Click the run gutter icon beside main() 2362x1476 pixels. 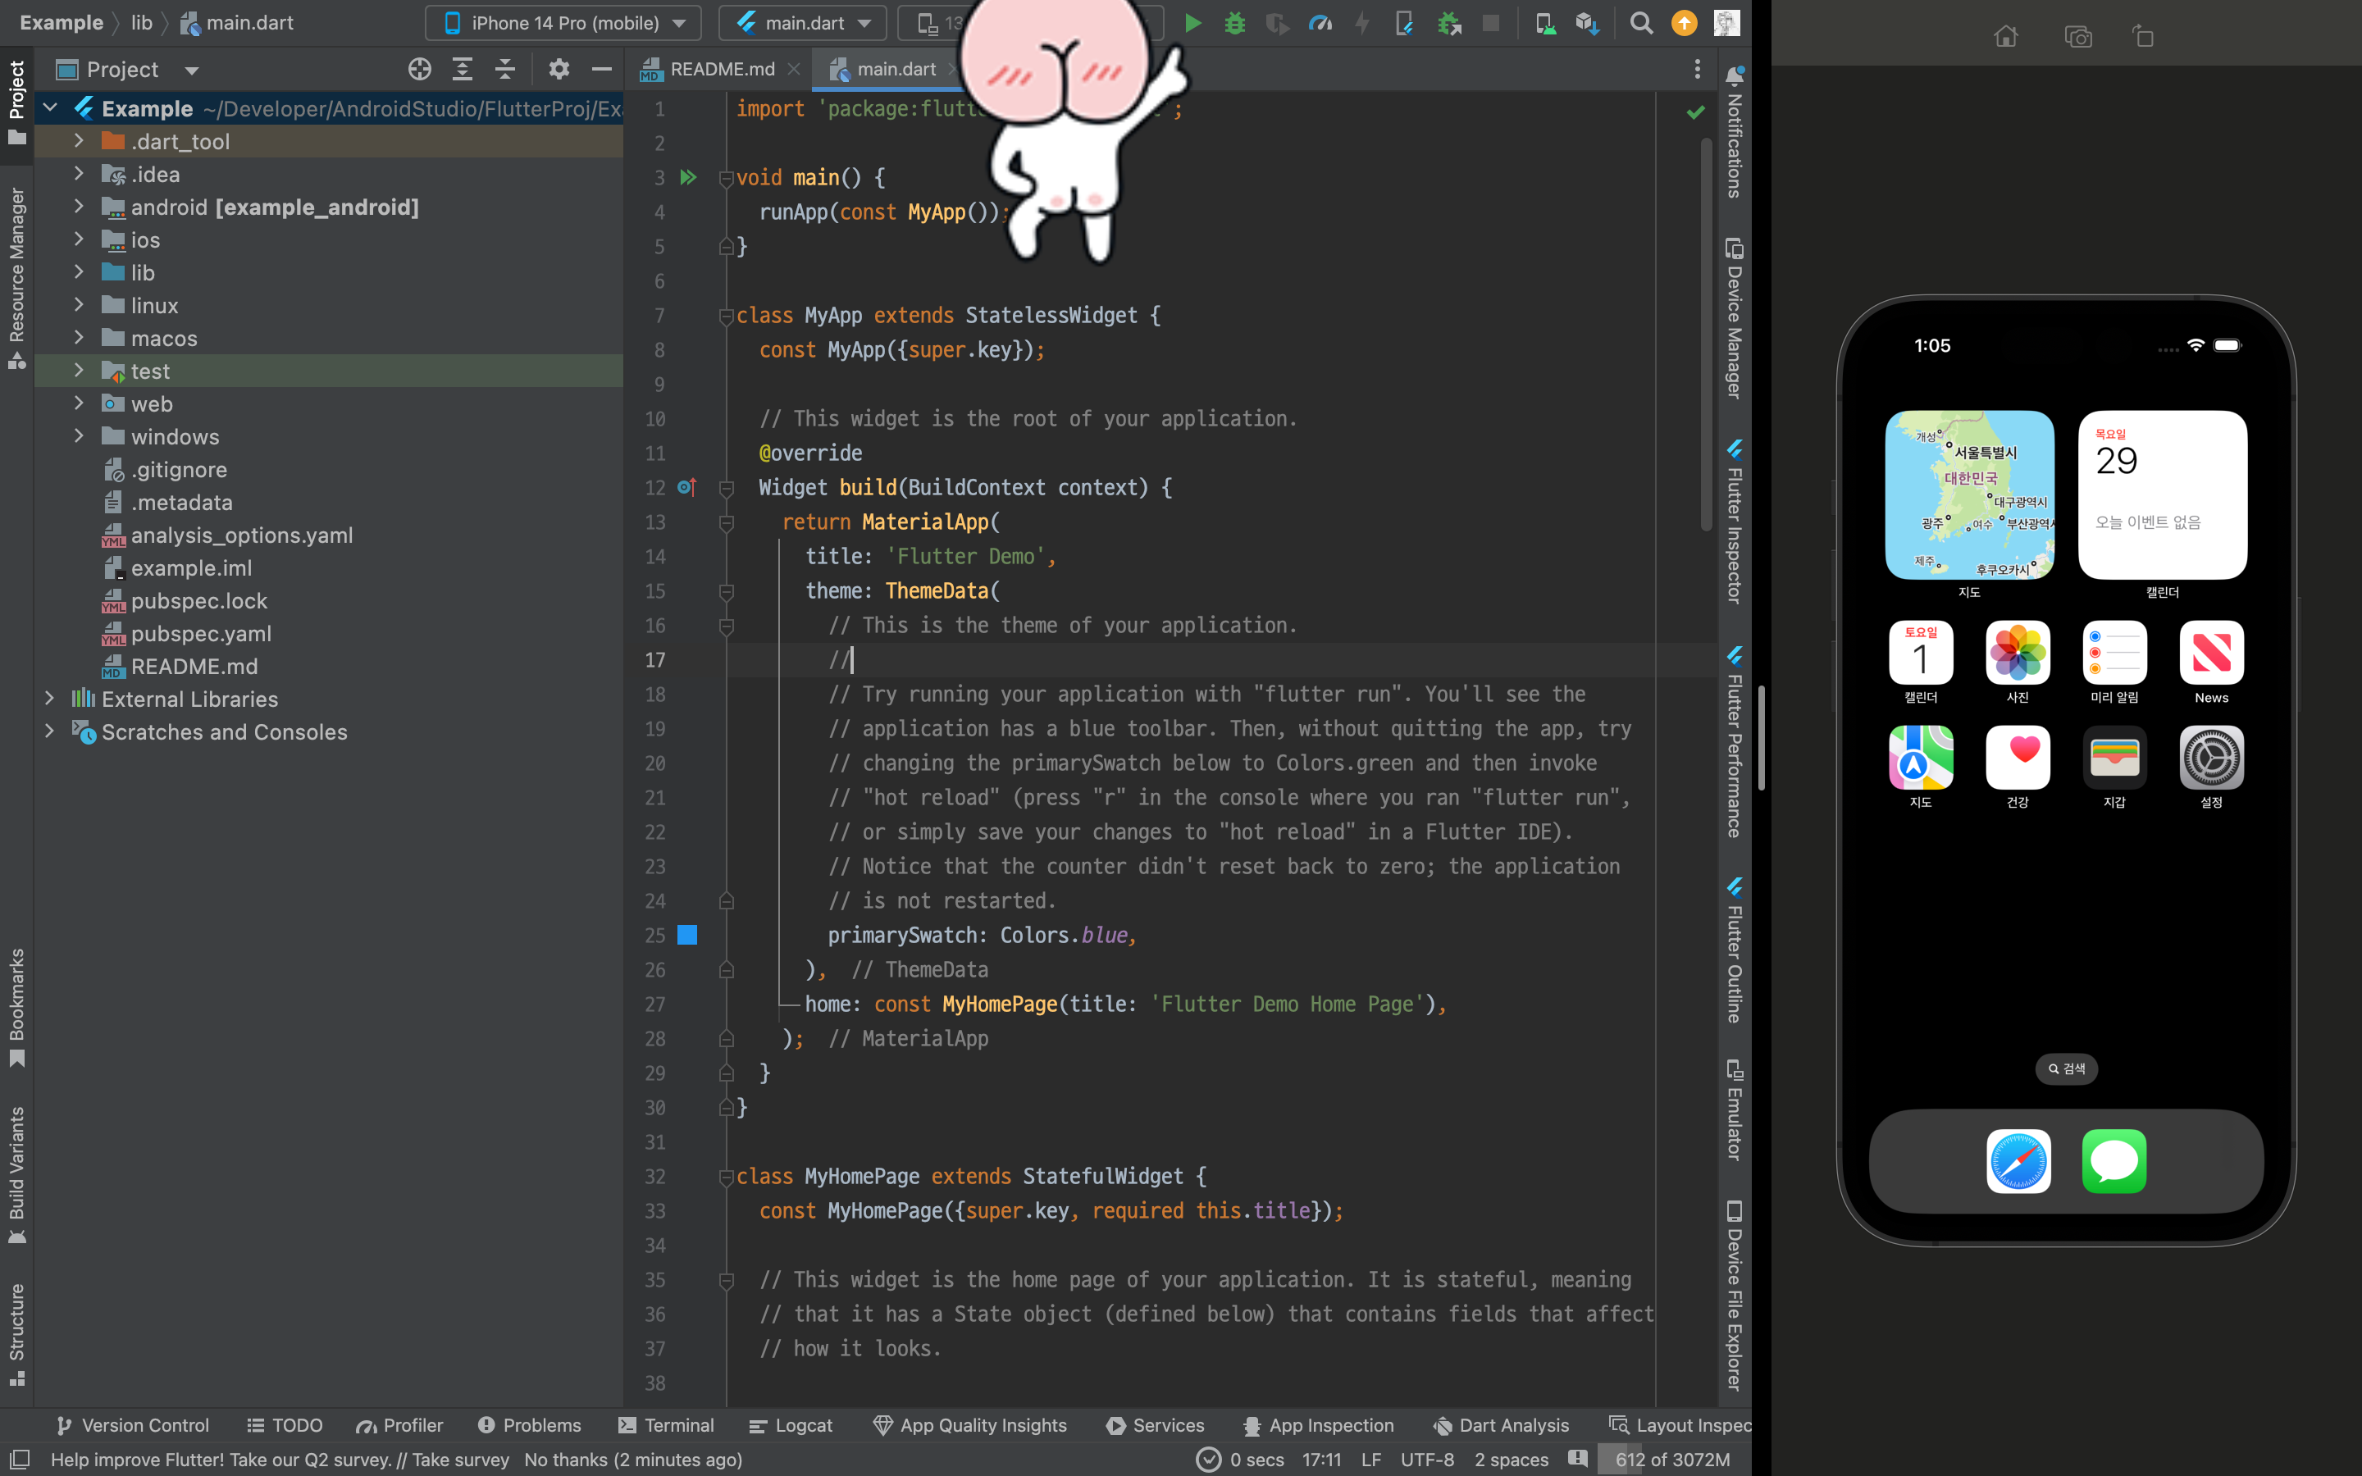tap(688, 178)
